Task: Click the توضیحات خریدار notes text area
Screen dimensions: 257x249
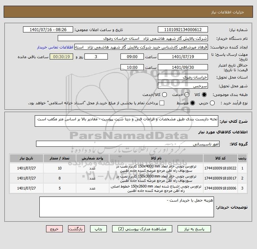Action: (126, 207)
